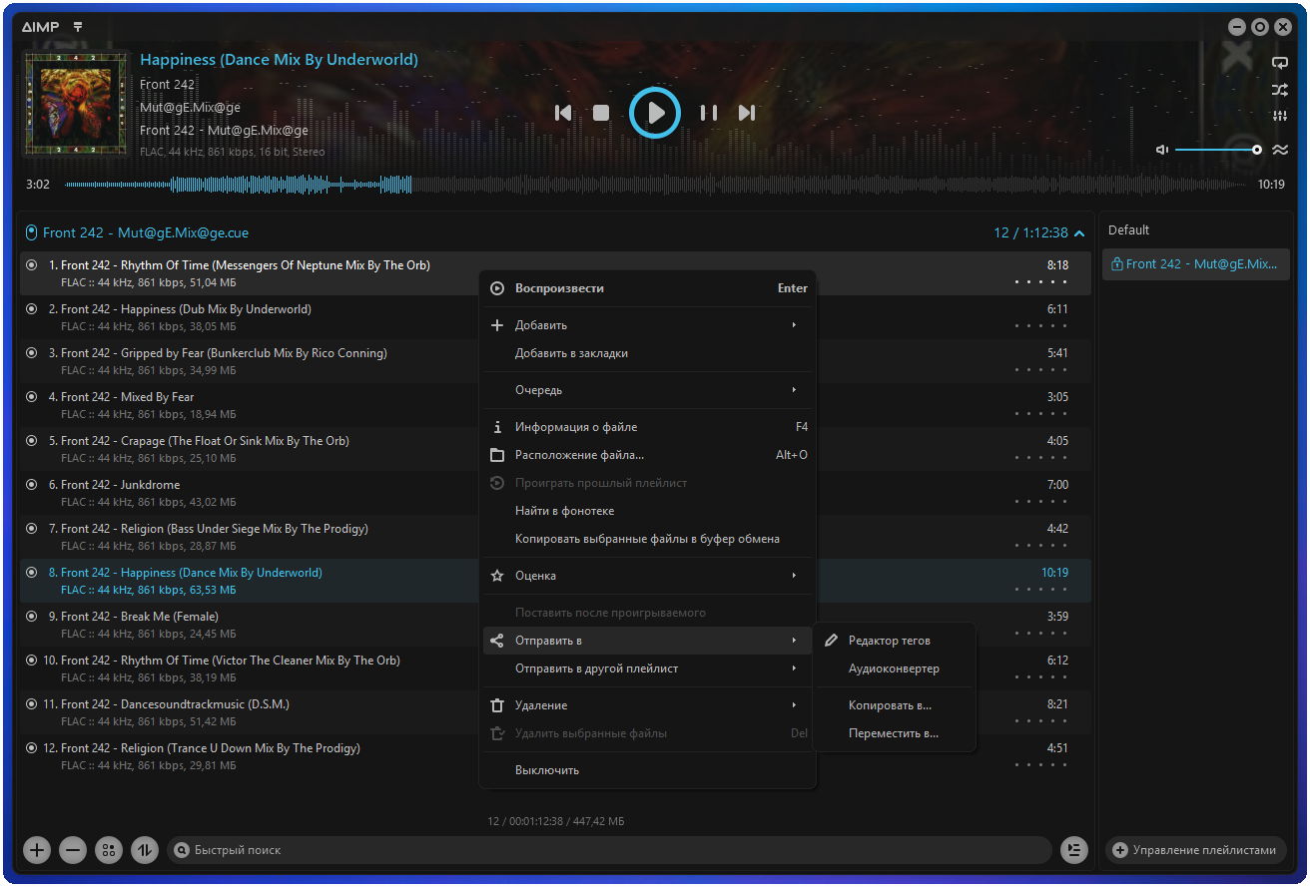Toggle the check mark of track 1 Rhythm Of Time
Viewport: 1310px width, 887px height.
point(31,265)
